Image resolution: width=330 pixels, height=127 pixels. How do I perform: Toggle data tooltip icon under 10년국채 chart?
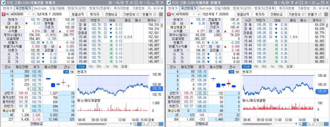point(304,124)
